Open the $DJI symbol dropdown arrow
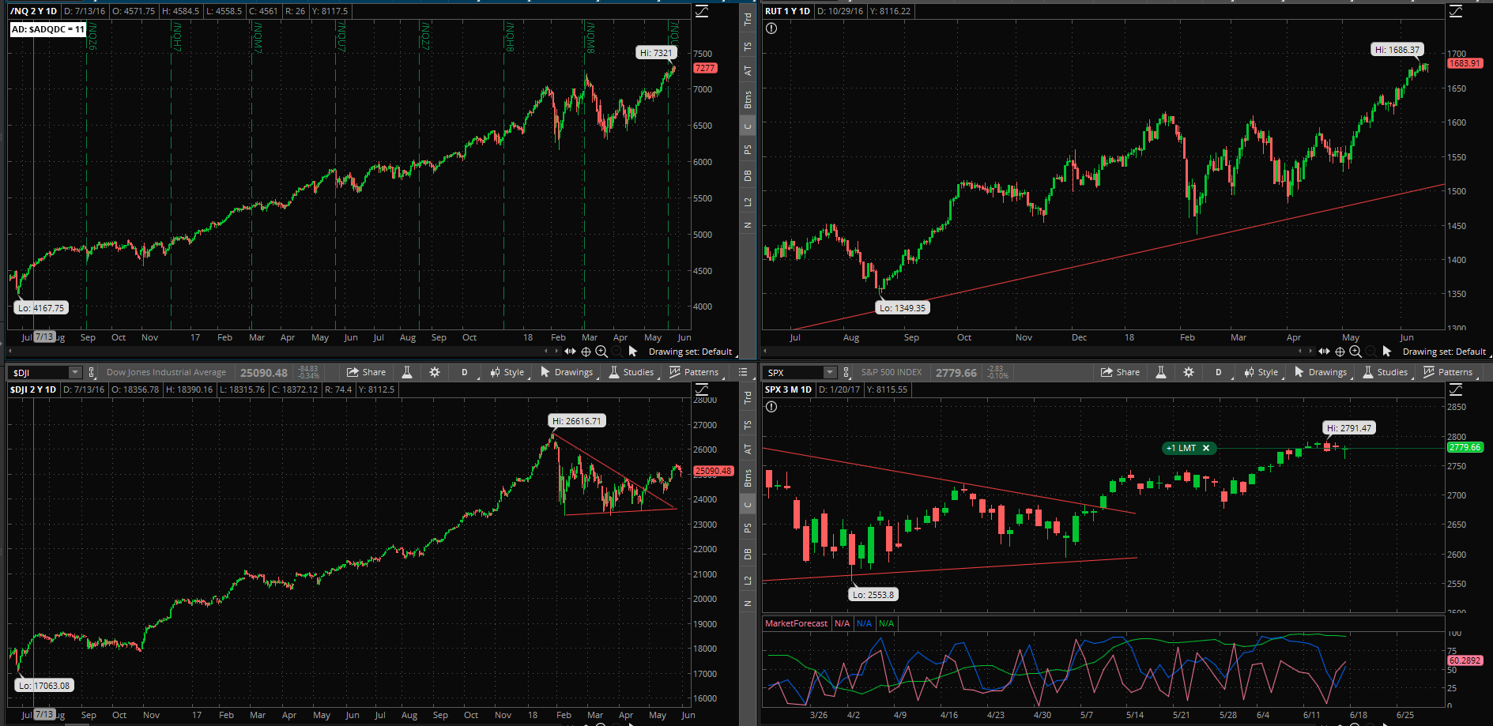Viewport: 1493px width, 726px height. [75, 372]
